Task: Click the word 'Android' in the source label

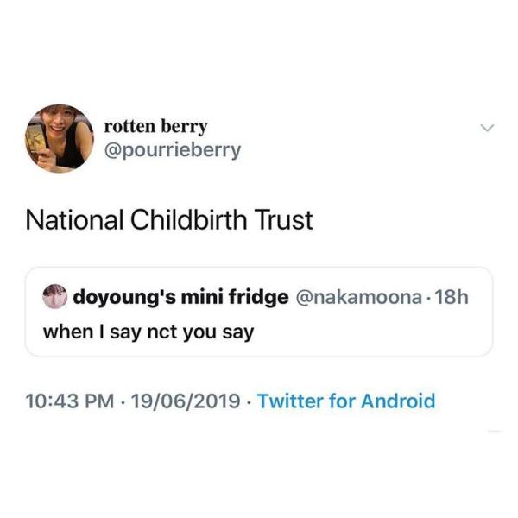Action: [x=397, y=401]
